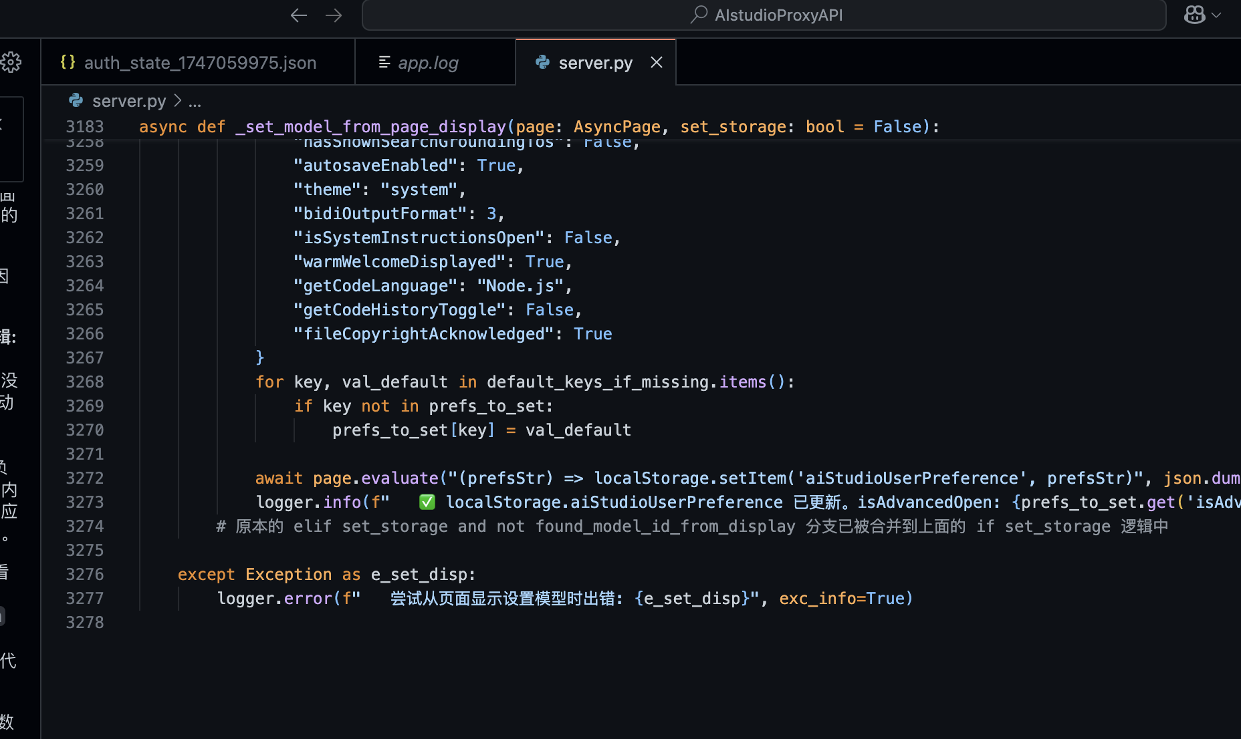
Task: Expand the Copilot dropdown chevron
Action: point(1216,15)
